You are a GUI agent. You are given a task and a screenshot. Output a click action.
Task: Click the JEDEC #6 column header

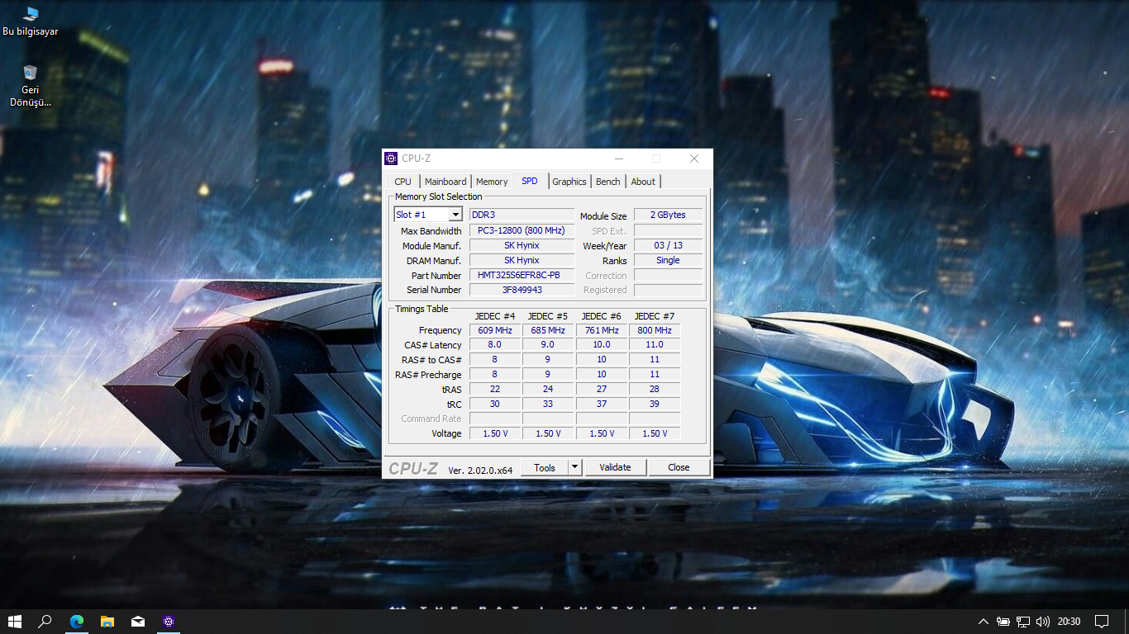(602, 316)
